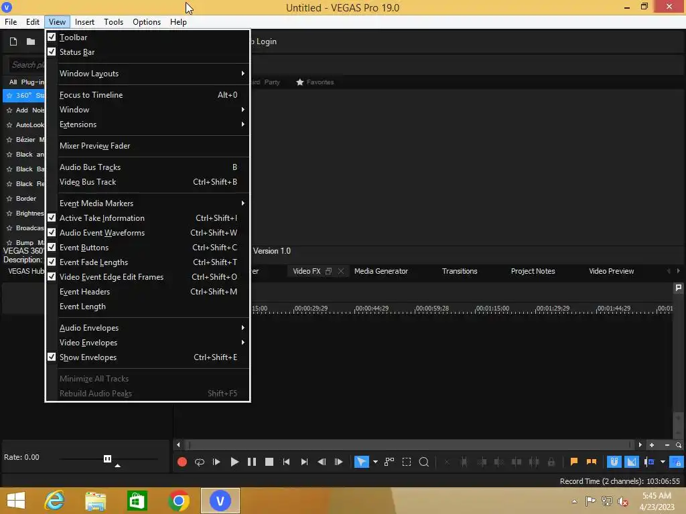Choose Video Bus Track
The image size is (686, 514).
(x=148, y=182)
